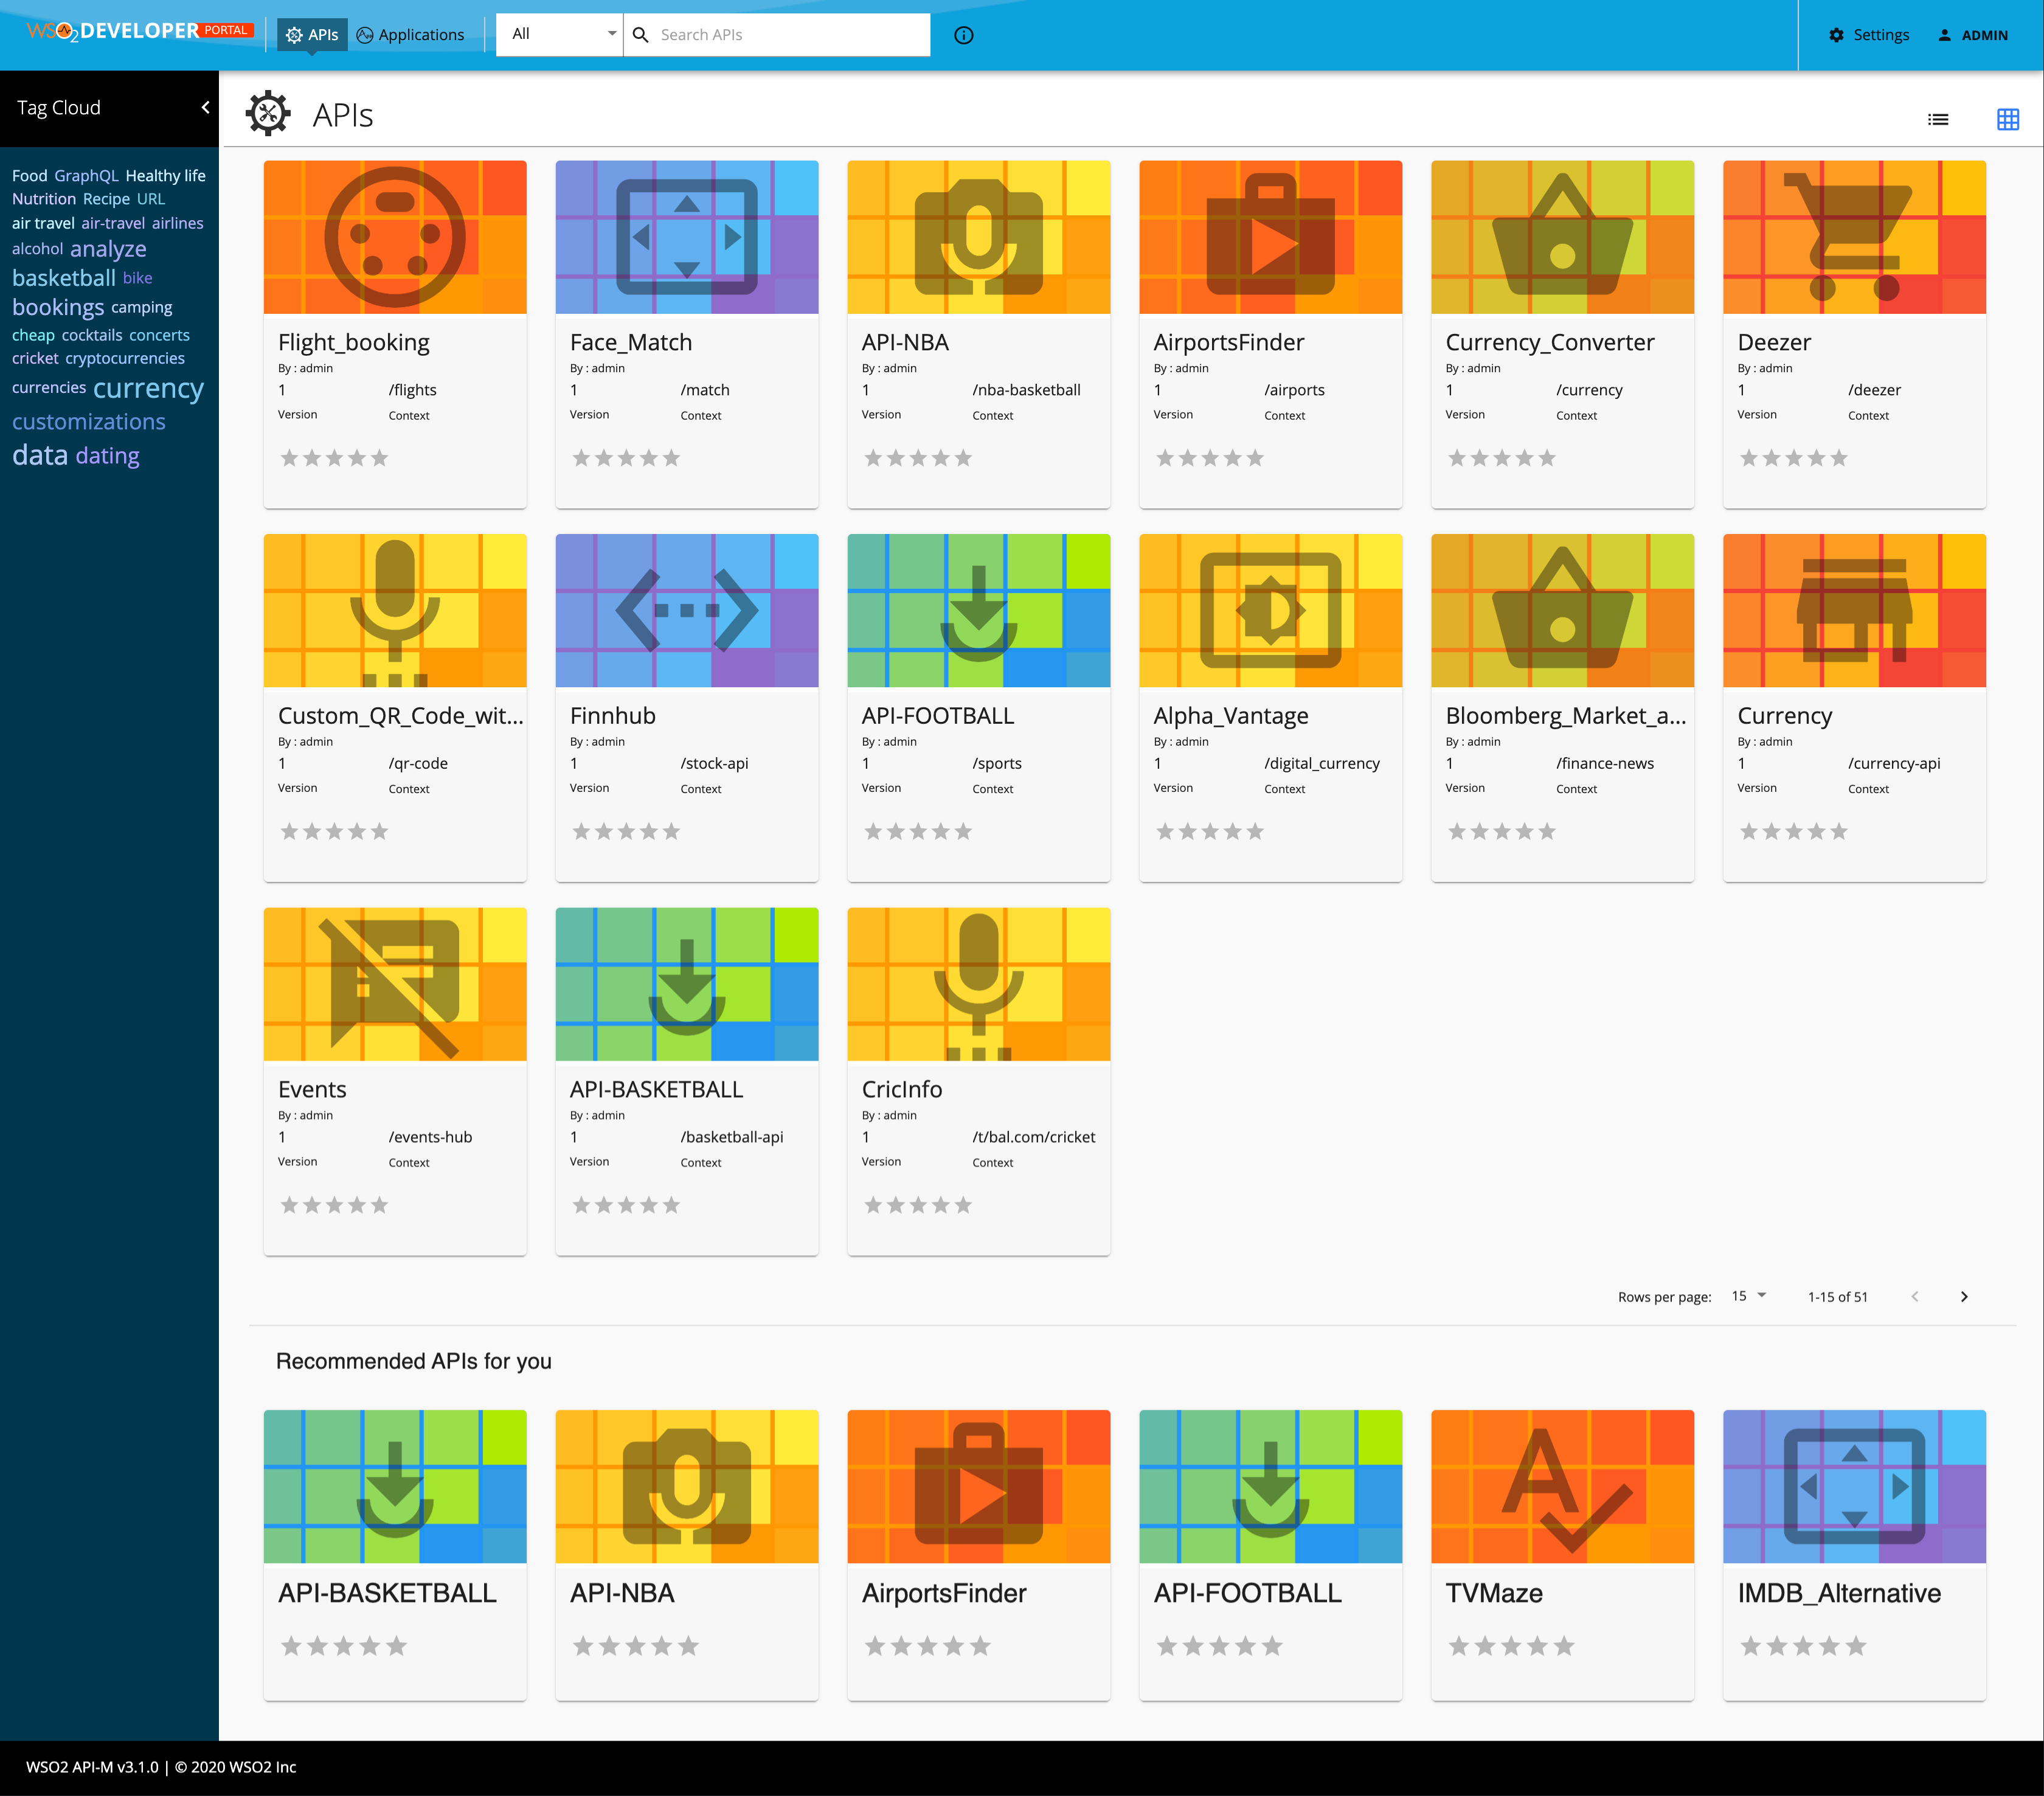
Task: Open the APIs section via its gear icon
Action: click(294, 34)
